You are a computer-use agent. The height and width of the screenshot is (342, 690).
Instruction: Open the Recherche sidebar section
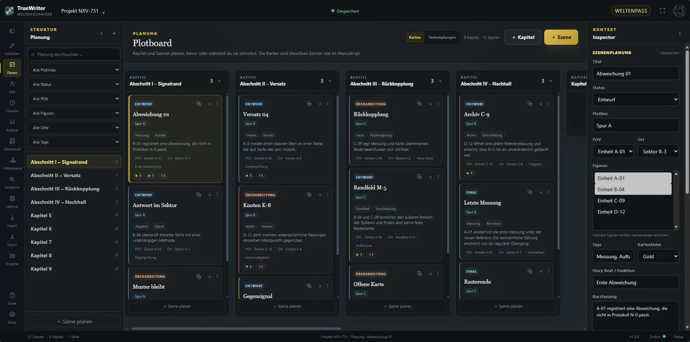click(12, 182)
